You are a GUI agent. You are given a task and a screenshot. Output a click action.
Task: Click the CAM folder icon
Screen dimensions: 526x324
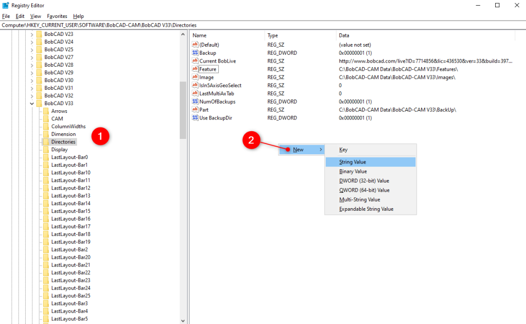(x=46, y=118)
